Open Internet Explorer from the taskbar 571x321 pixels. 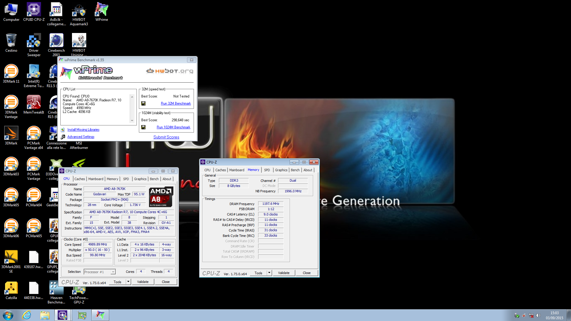[x=27, y=315]
